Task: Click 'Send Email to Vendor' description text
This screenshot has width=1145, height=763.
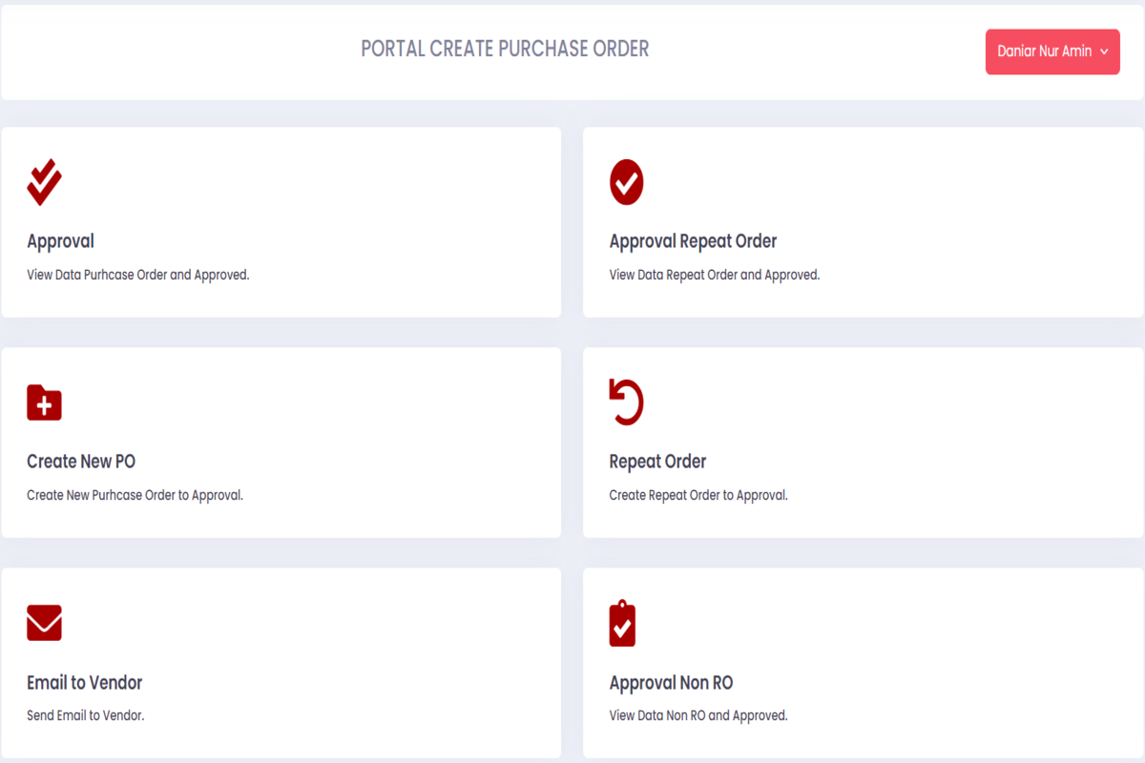Action: (x=85, y=715)
